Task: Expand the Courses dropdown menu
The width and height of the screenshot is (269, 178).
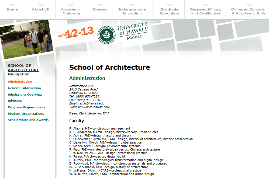Action: point(99,9)
